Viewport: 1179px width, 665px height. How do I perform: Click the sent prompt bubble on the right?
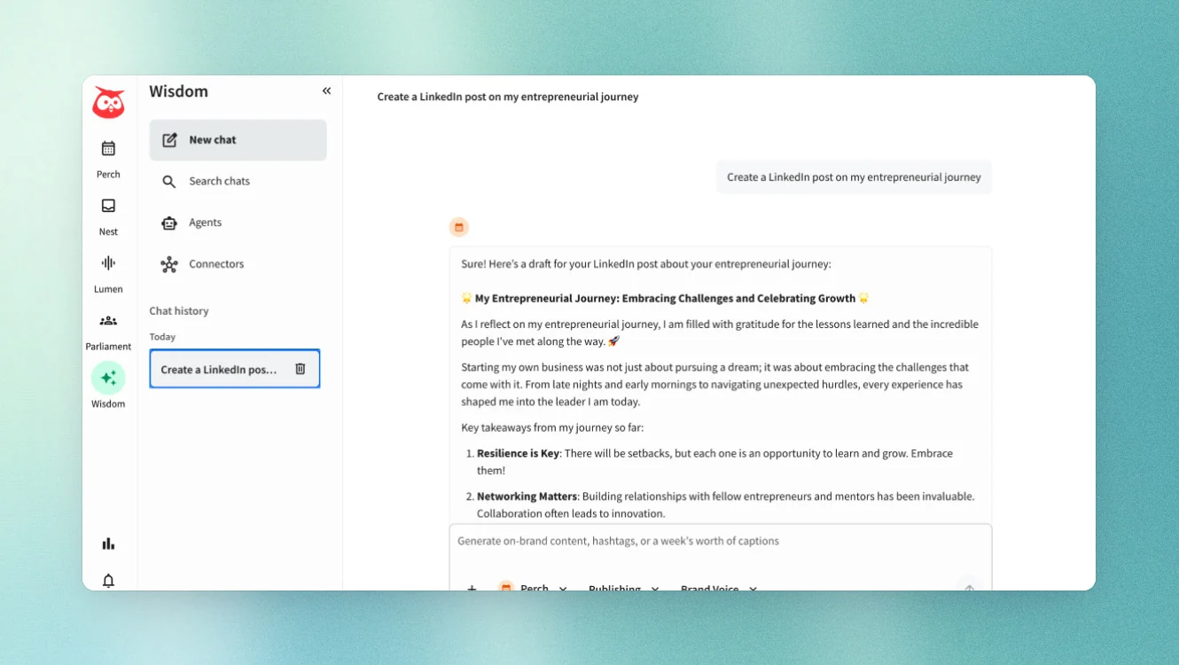854,177
